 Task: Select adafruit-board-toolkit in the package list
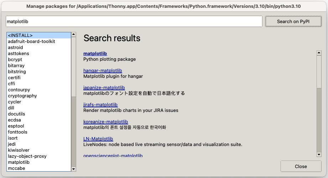coord(39,41)
